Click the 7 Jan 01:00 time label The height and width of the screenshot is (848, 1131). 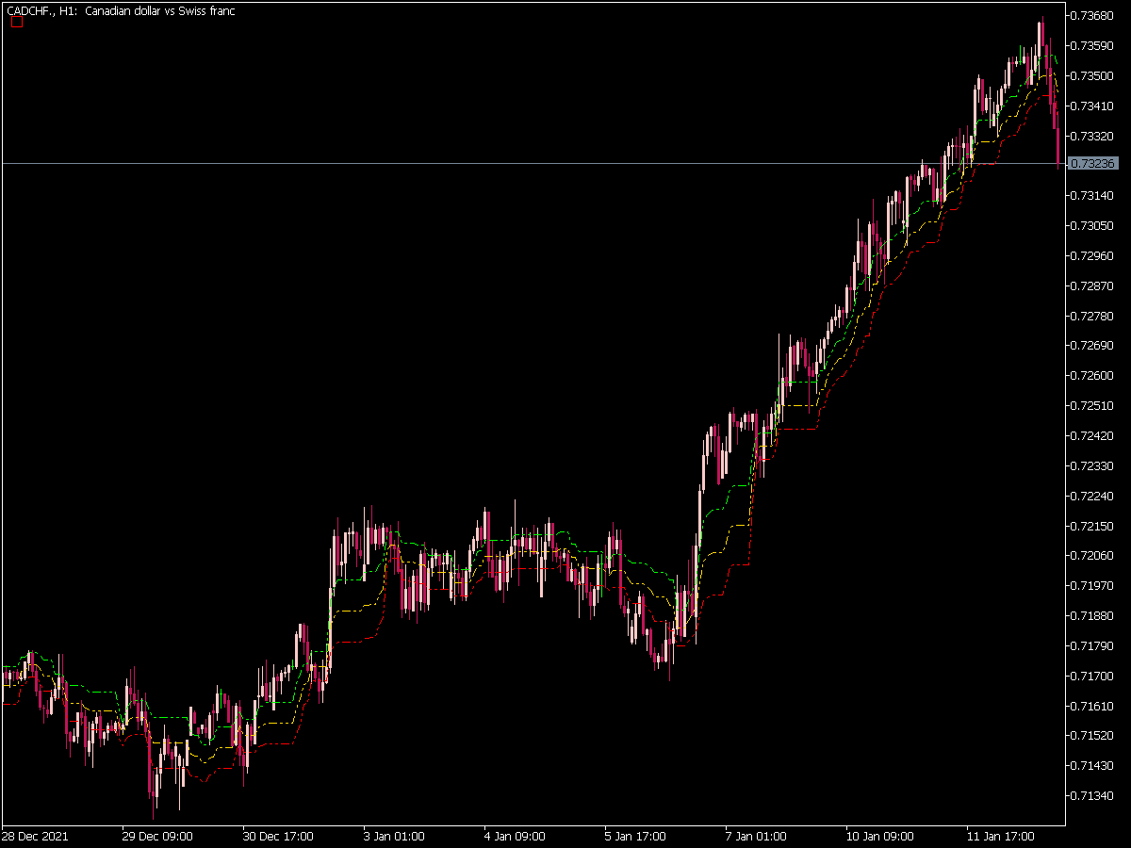pyautogui.click(x=756, y=837)
